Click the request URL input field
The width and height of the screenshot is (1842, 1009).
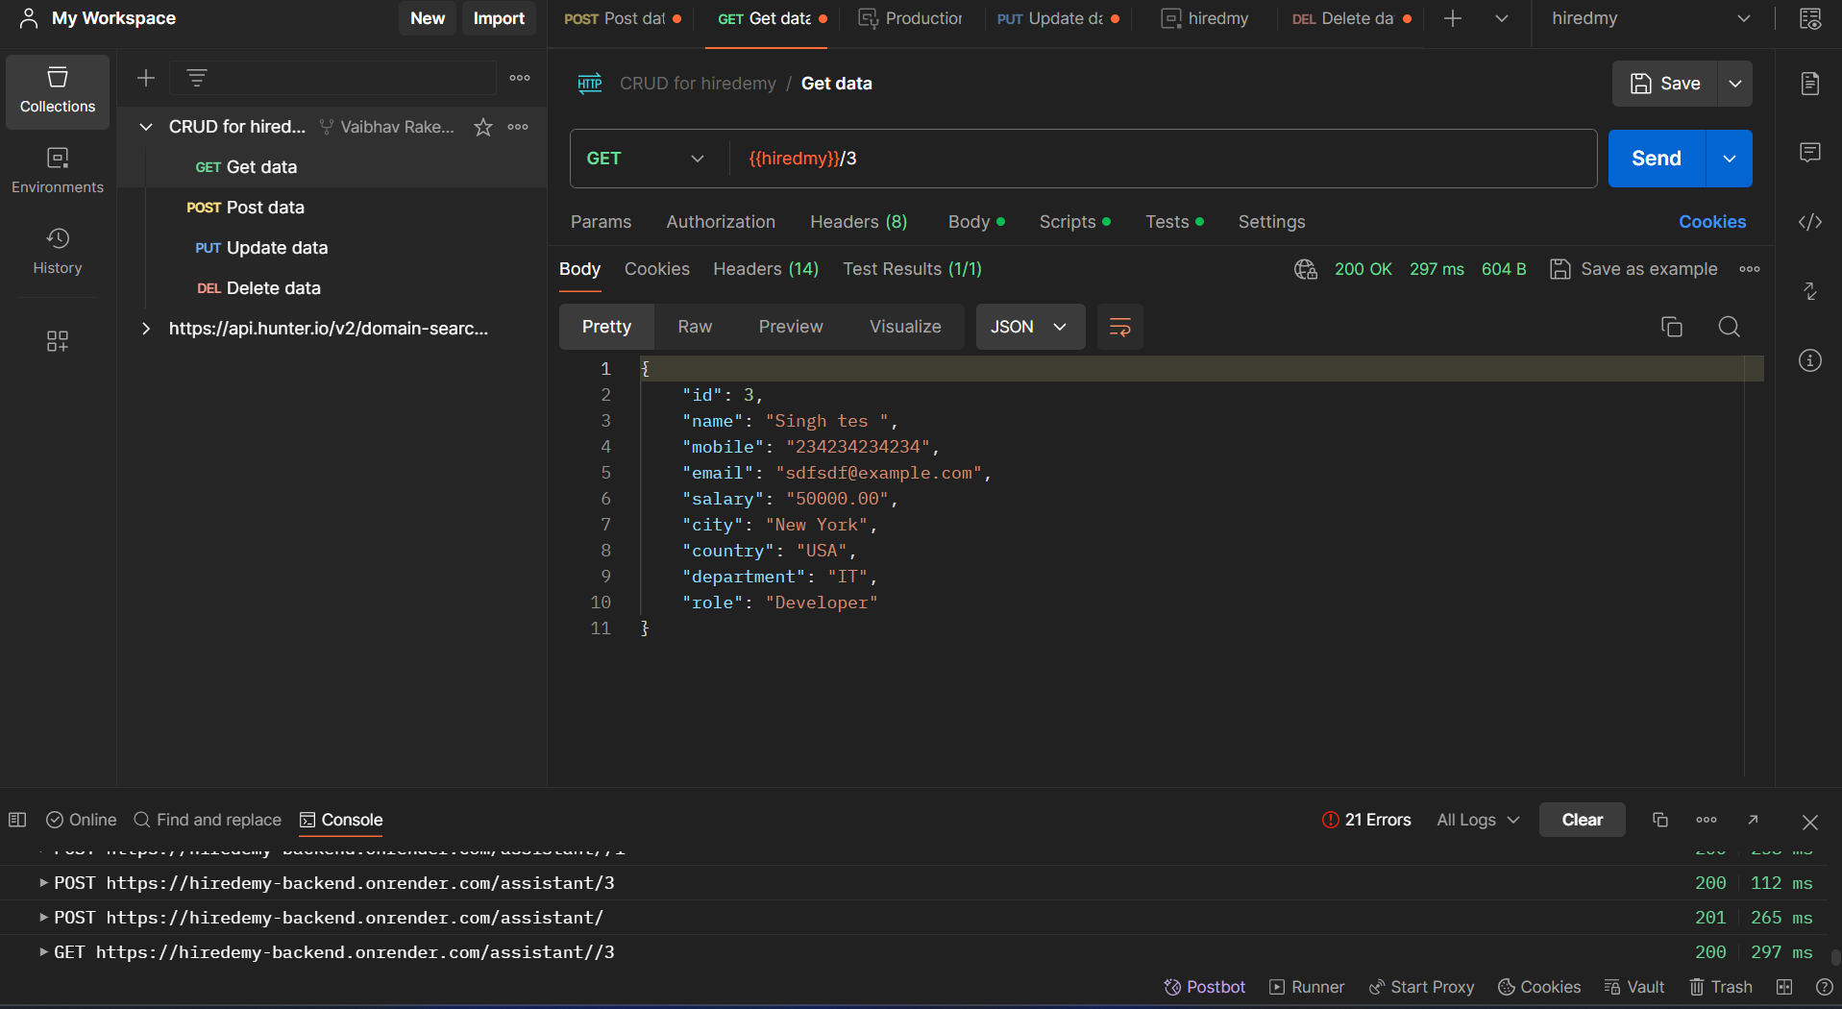tap(1163, 159)
